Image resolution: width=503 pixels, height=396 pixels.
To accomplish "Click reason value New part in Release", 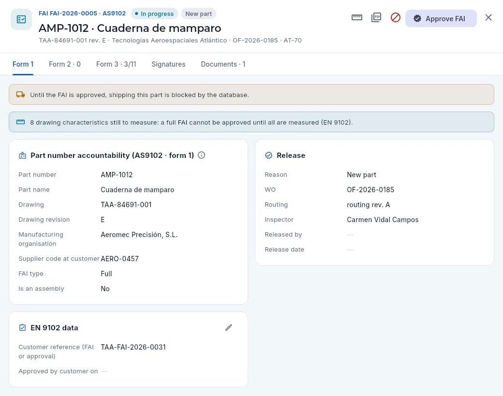I will 362,175.
